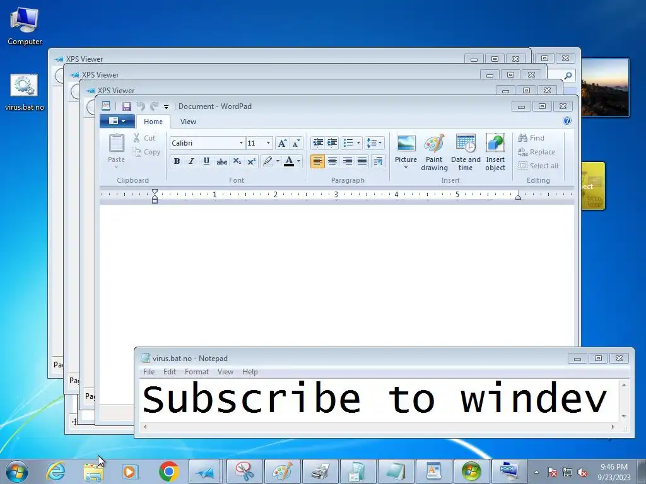Apply strikethrough formatting
The width and height of the screenshot is (646, 484).
(221, 161)
